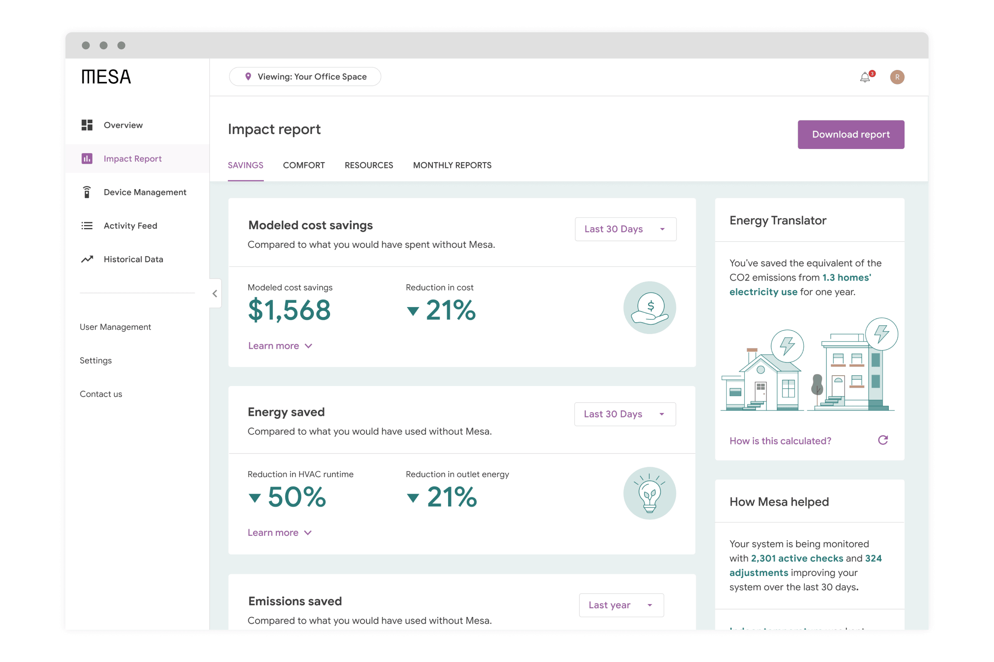Viewport: 994px width, 662px height.
Task: Click the Reduction in outlet energy label
Action: coord(457,474)
